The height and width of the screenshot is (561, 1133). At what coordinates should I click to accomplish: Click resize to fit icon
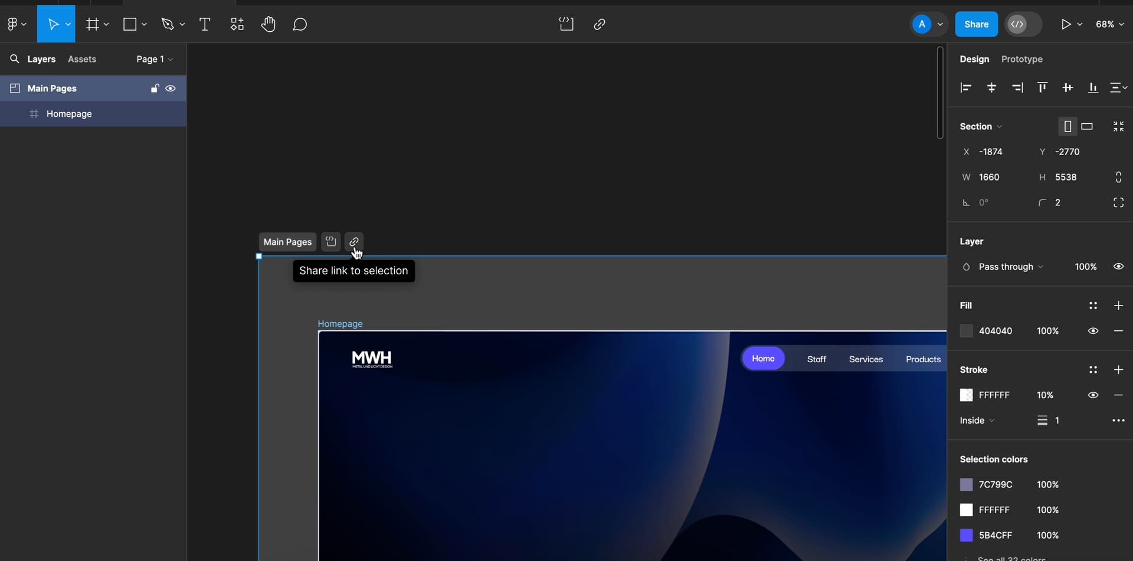pos(1118,126)
